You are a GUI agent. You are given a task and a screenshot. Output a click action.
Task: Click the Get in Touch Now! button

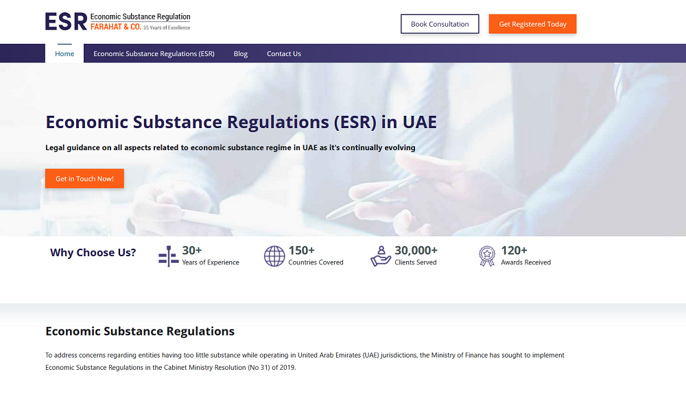pyautogui.click(x=84, y=178)
